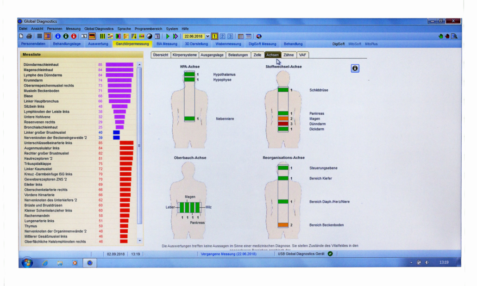Click the red info icon
The height and width of the screenshot is (286, 477).
[74, 36]
